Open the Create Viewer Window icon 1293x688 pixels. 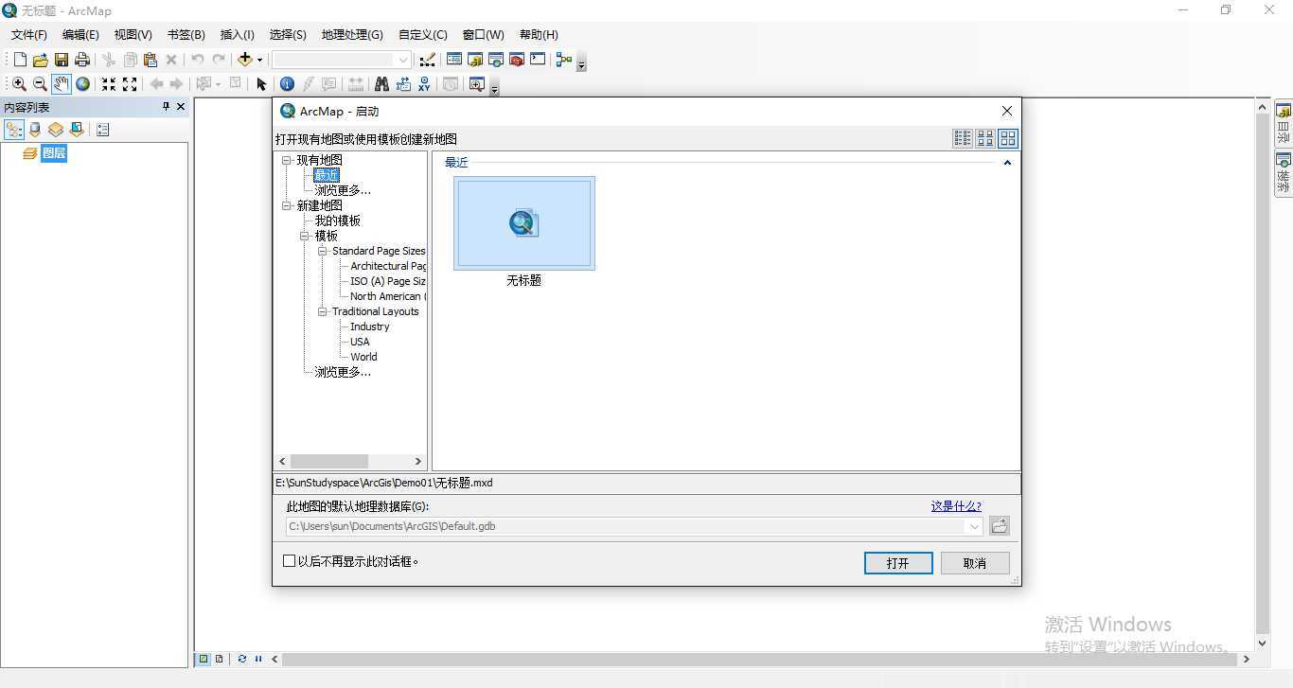tap(477, 84)
